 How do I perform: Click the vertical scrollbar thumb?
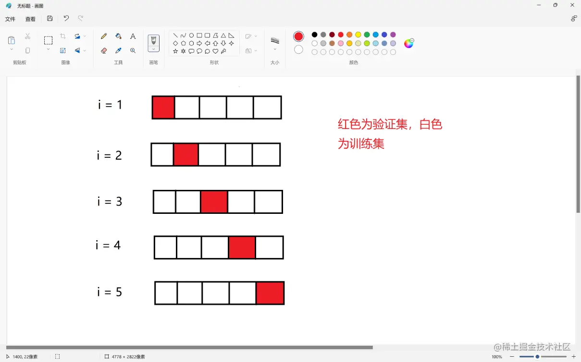(578, 144)
